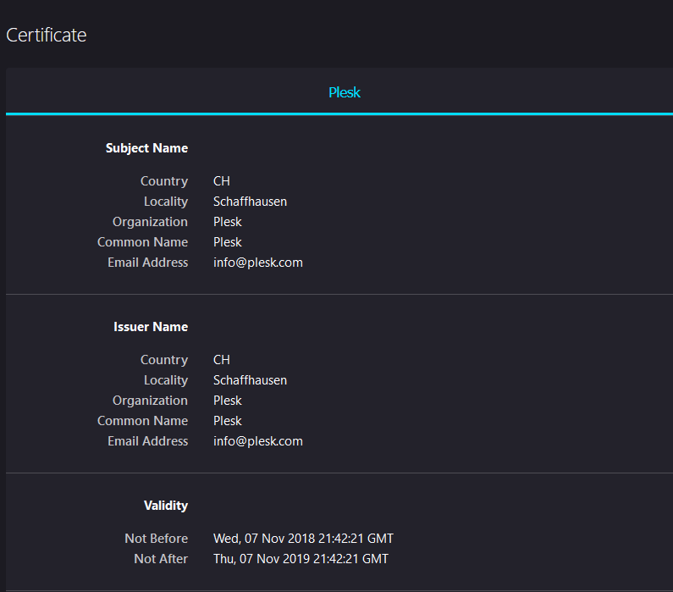Click the Not After label
Image resolution: width=673 pixels, height=592 pixels.
pyautogui.click(x=161, y=559)
